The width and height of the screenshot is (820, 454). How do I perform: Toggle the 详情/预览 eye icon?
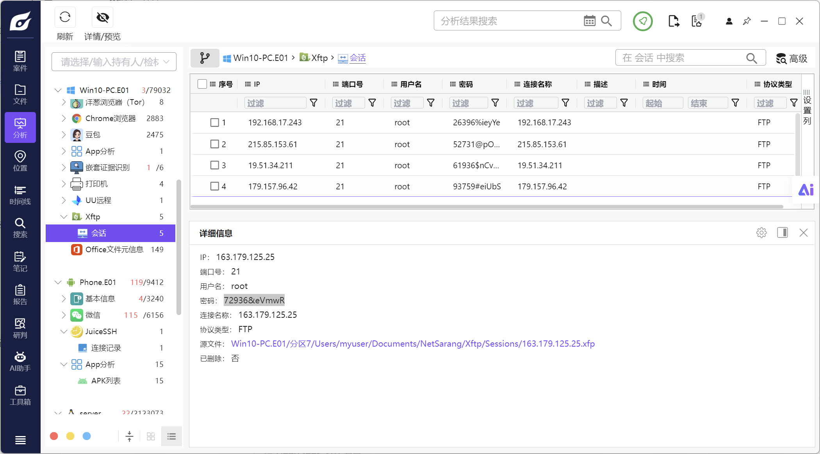pos(102,17)
